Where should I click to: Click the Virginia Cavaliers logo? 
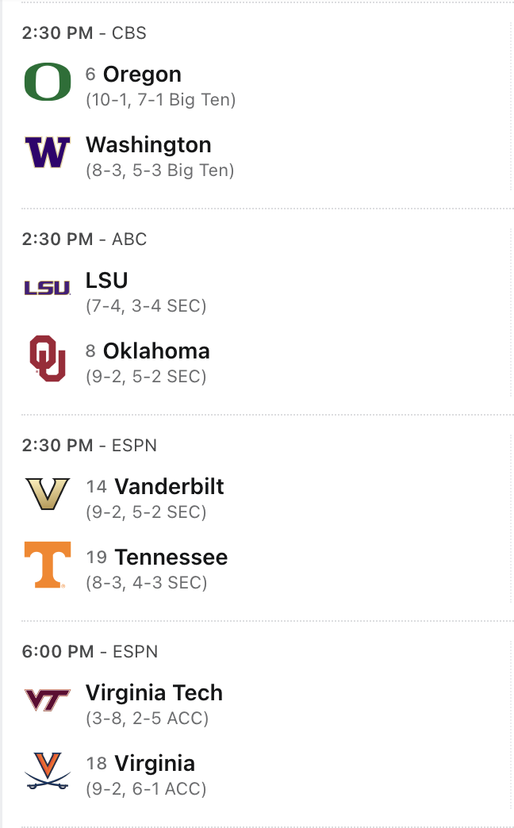pyautogui.click(x=48, y=770)
